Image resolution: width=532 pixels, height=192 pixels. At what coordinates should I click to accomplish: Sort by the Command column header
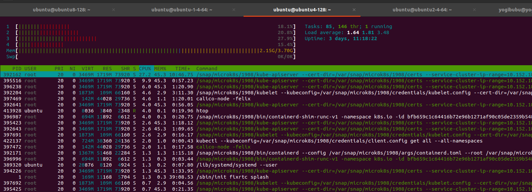[207, 69]
